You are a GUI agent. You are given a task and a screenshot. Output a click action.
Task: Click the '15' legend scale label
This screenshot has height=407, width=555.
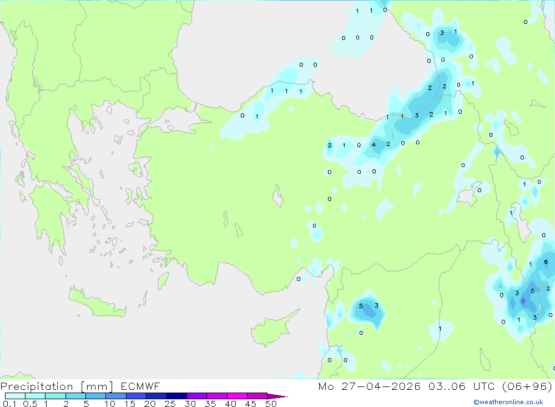pos(130,404)
